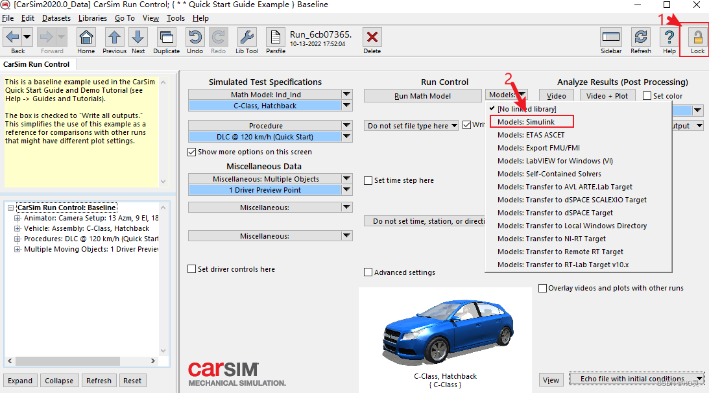
Task: Open the Models library dropdown
Action: 506,95
